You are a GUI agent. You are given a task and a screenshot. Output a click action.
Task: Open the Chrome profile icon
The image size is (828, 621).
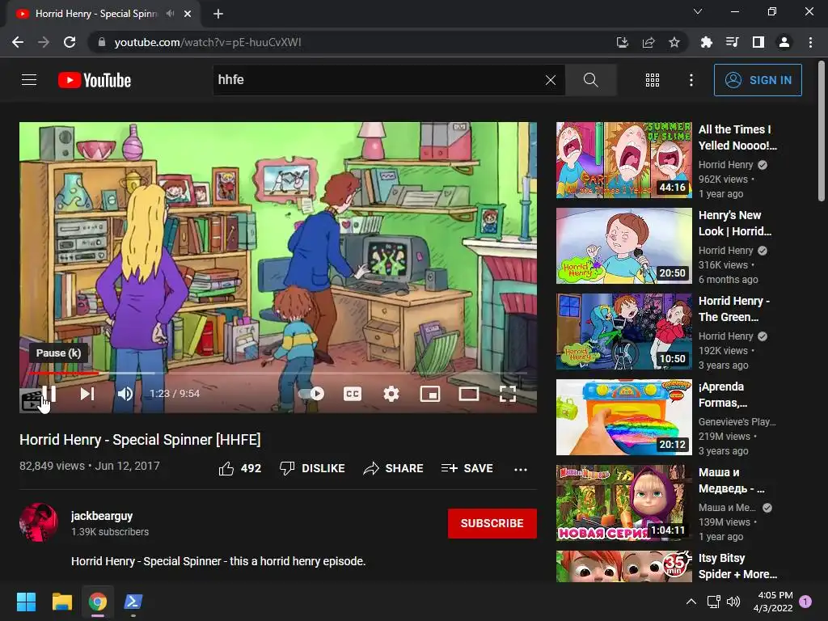click(784, 42)
